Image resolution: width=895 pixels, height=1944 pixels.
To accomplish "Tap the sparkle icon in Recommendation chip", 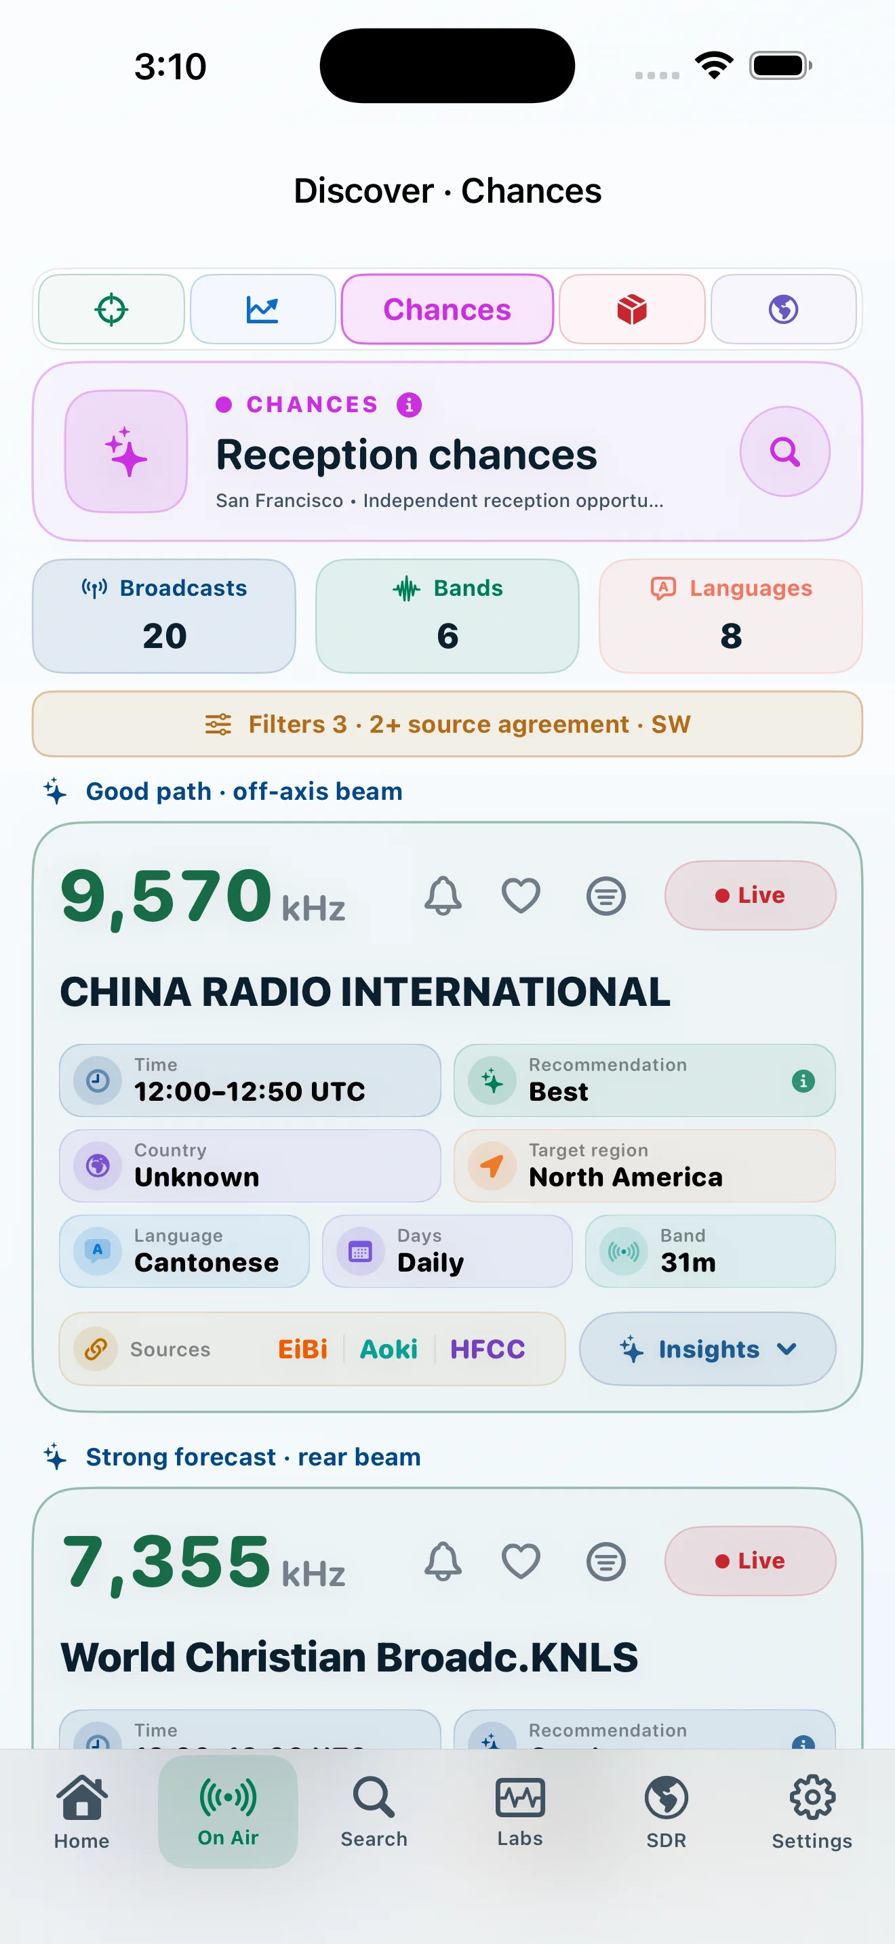I will pyautogui.click(x=492, y=1080).
